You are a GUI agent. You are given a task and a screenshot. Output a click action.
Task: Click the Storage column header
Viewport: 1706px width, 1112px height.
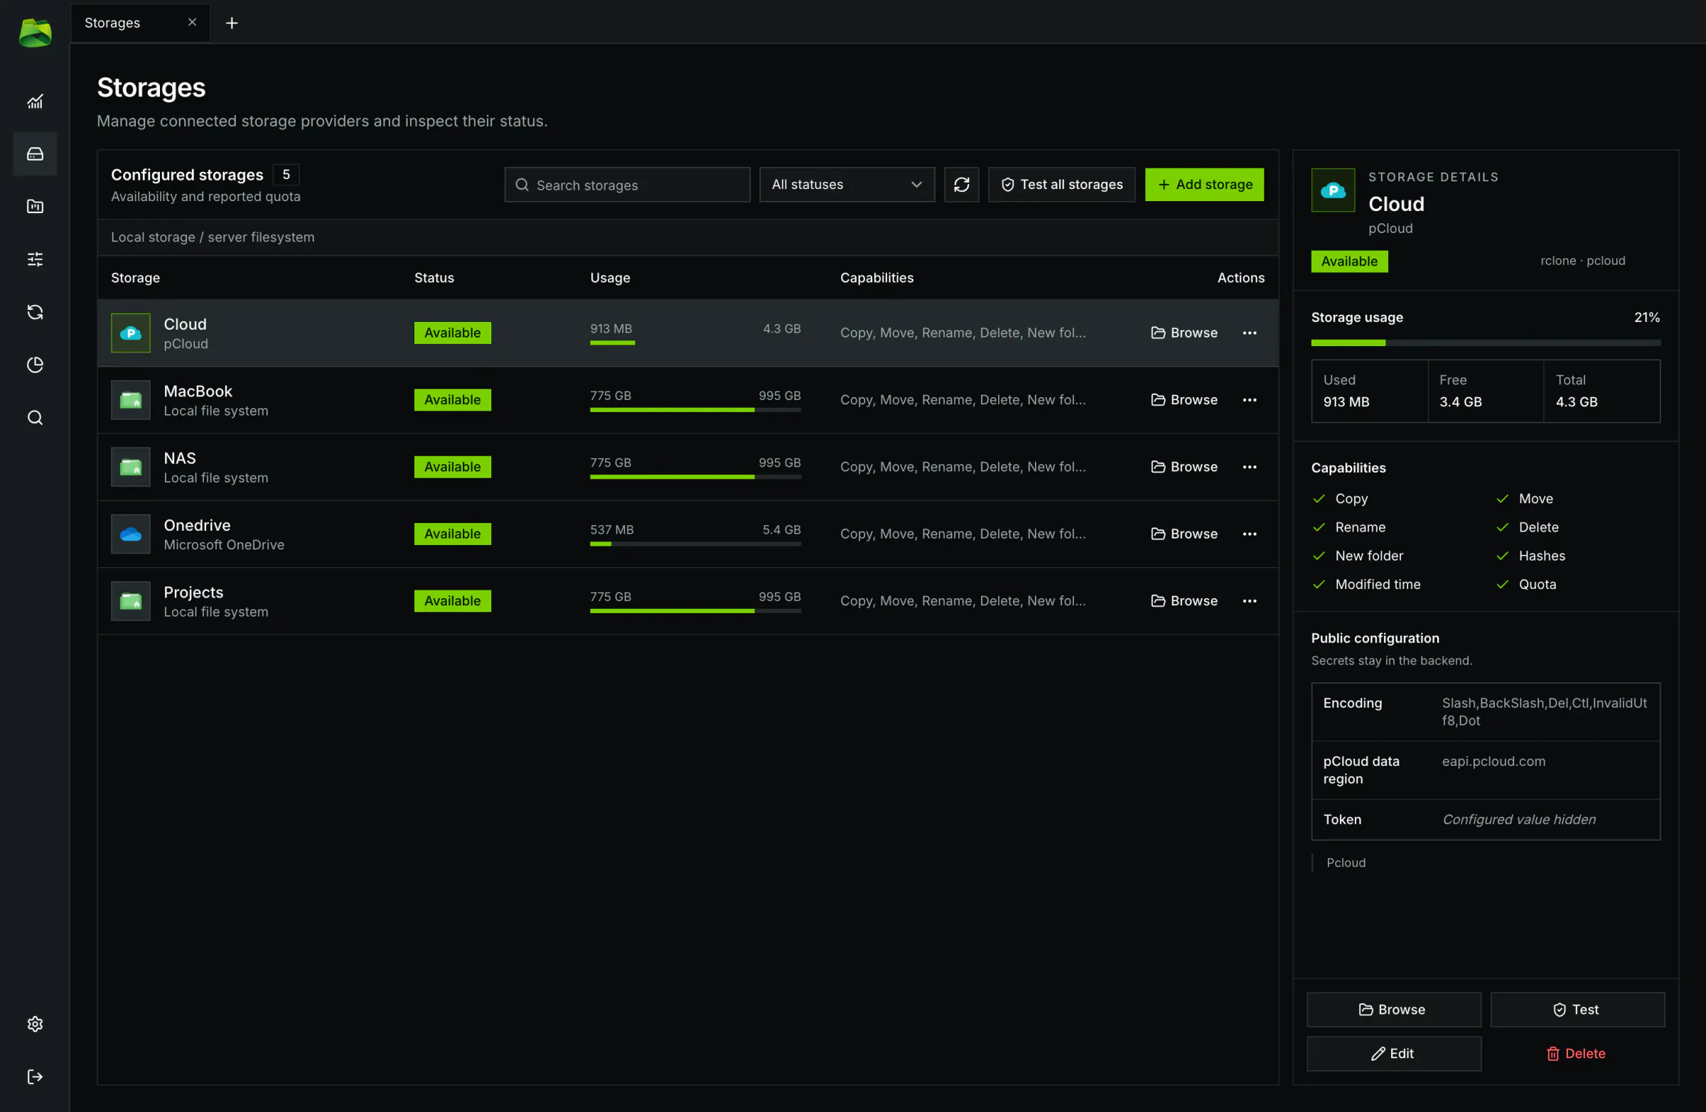136,277
